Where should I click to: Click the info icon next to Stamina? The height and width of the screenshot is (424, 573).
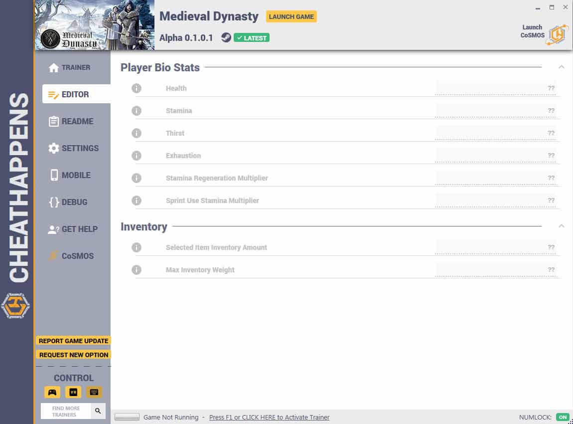tap(137, 111)
